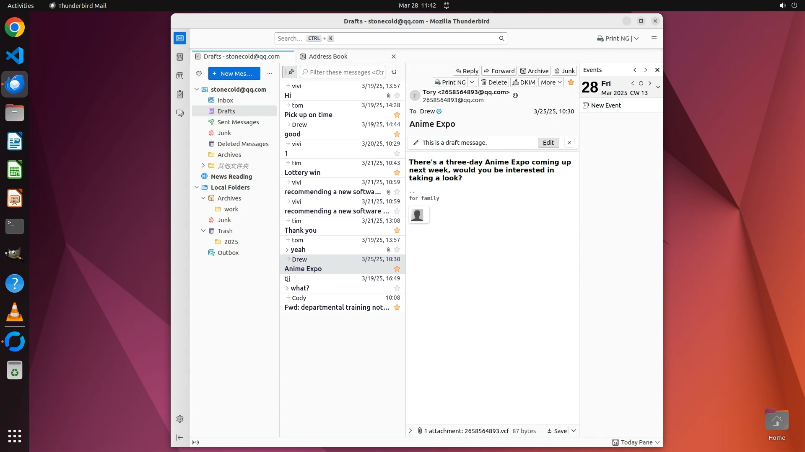Viewport: 805px width, 452px height.
Task: Toggle the Quick Filter pin button
Action: [290, 72]
